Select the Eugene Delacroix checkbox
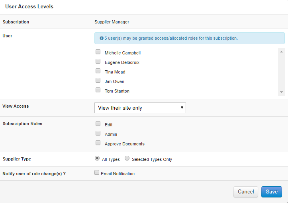 [x=98, y=62]
